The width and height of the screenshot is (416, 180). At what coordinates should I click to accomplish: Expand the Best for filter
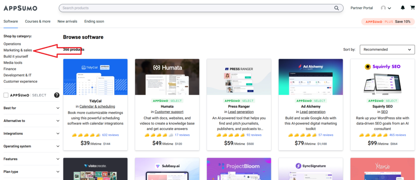coord(32,108)
